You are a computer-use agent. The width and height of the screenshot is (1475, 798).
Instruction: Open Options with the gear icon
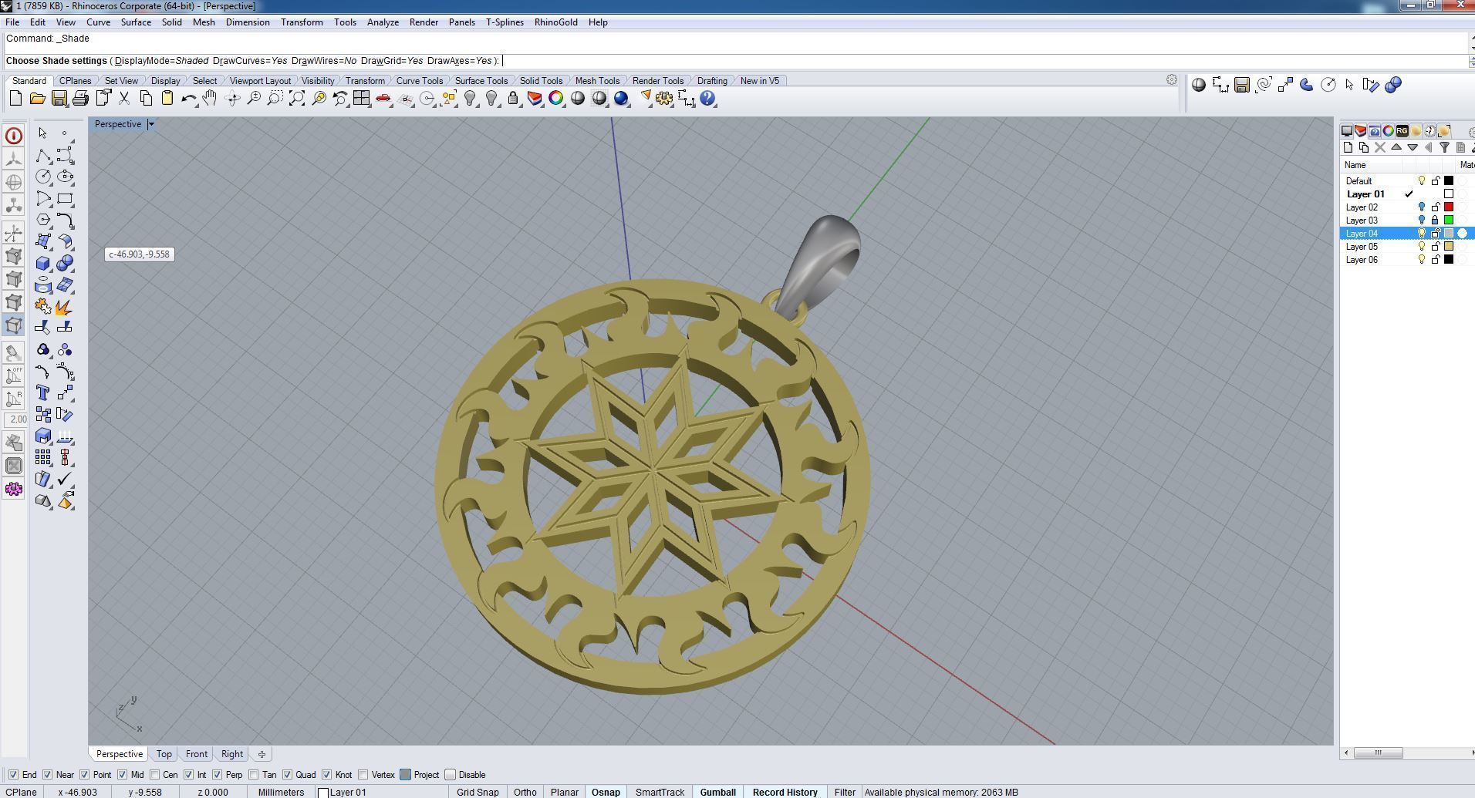(x=665, y=99)
